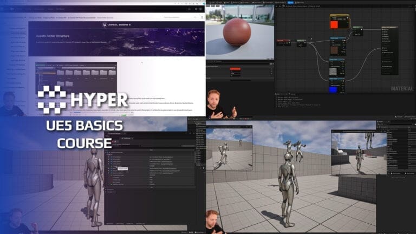This screenshot has height=234, width=416.
Task: Click the back arrow above material graph
Action: tap(277, 6)
